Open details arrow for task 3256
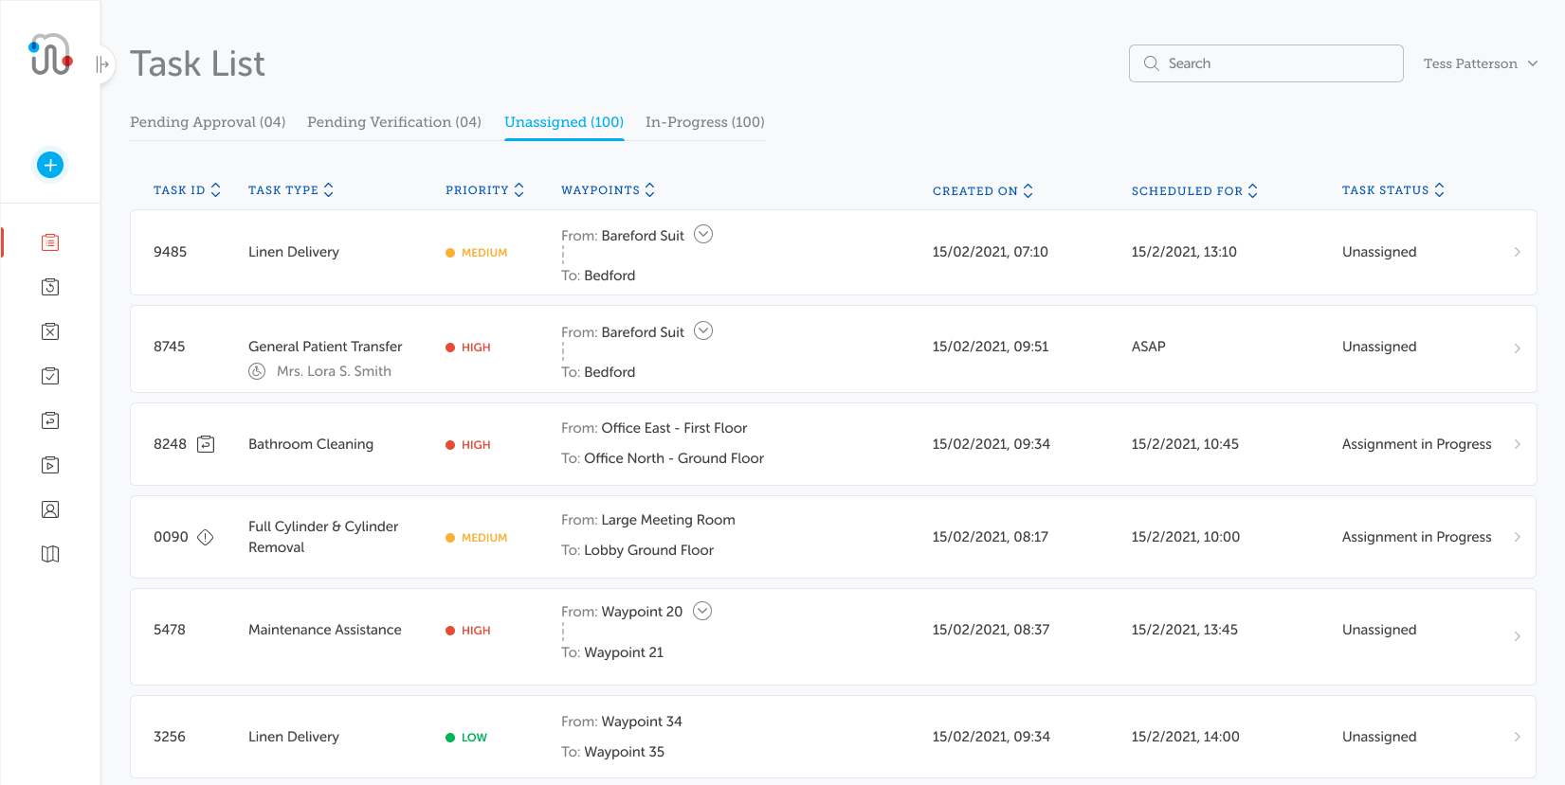The height and width of the screenshot is (785, 1565). pyautogui.click(x=1517, y=737)
